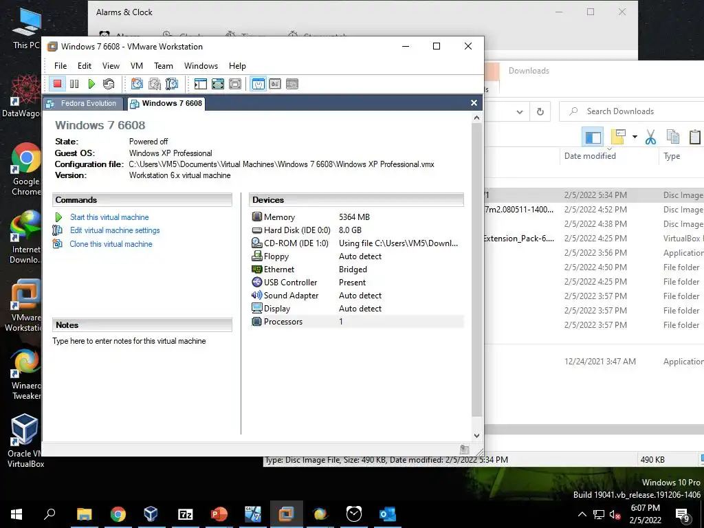Click Start this virtual machine link
Viewport: 704px width, 528px height.
point(109,217)
